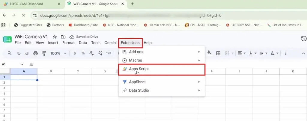Expand the Add-ons submenu
307x121 pixels.
(x=162, y=52)
